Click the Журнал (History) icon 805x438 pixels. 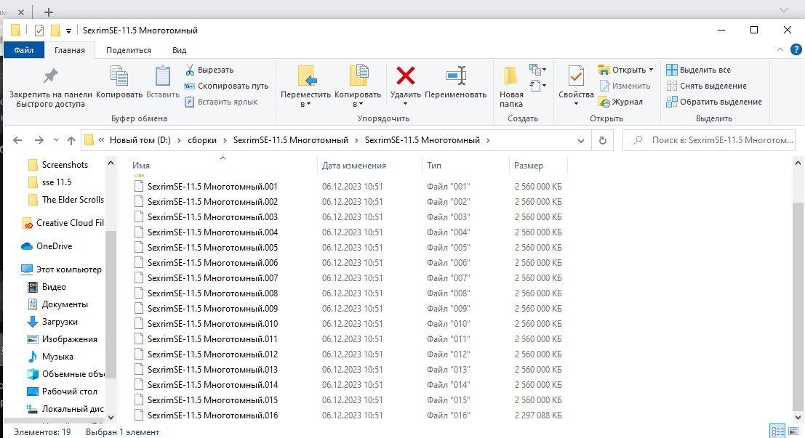click(x=604, y=102)
